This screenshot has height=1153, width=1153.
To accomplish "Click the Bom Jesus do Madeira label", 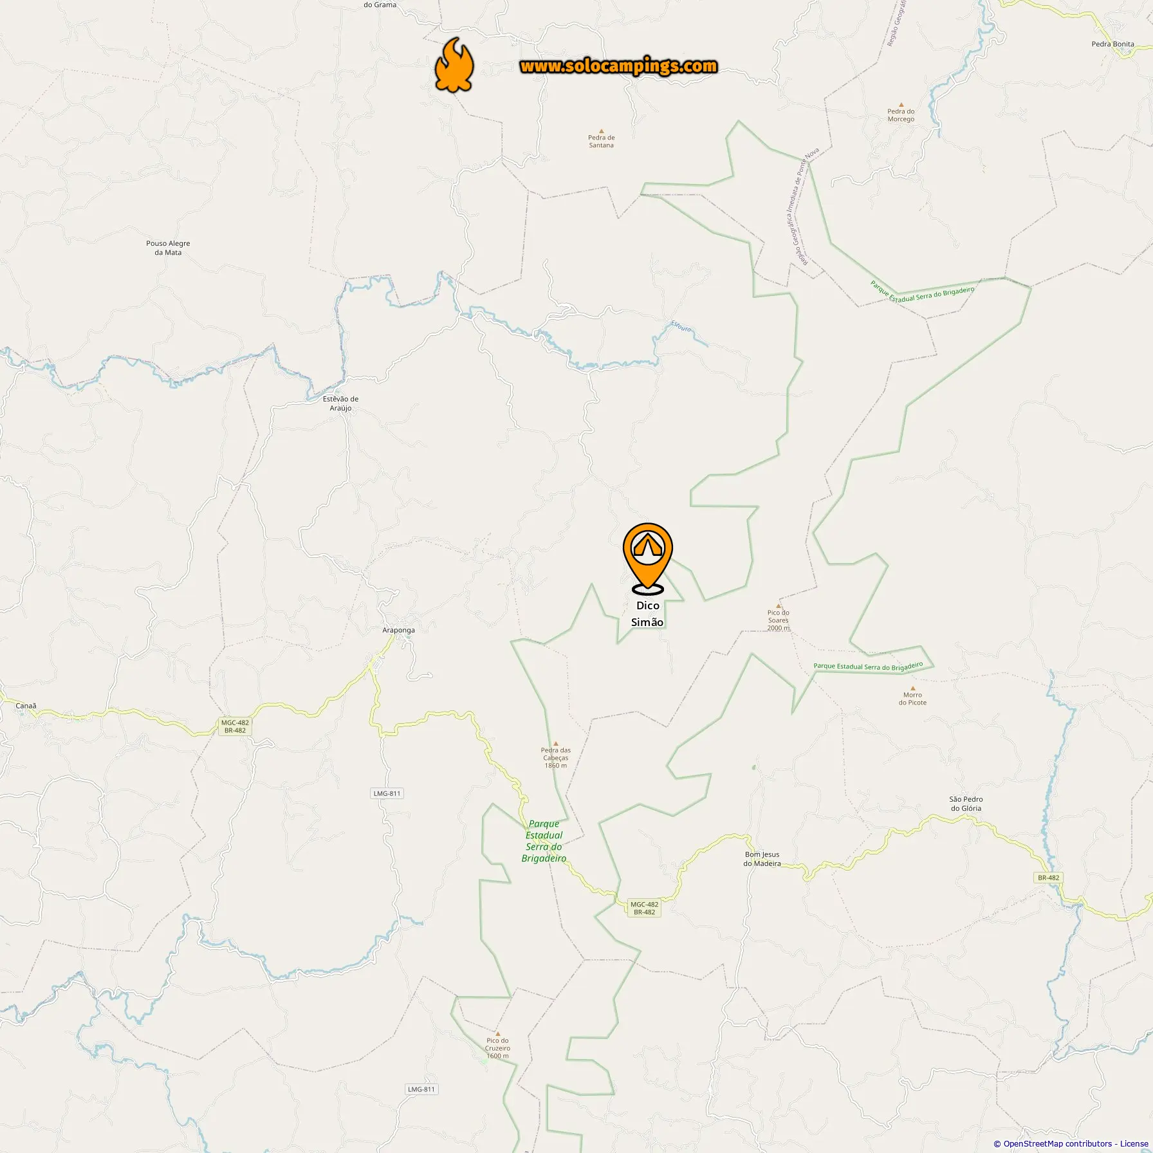I will [x=762, y=859].
